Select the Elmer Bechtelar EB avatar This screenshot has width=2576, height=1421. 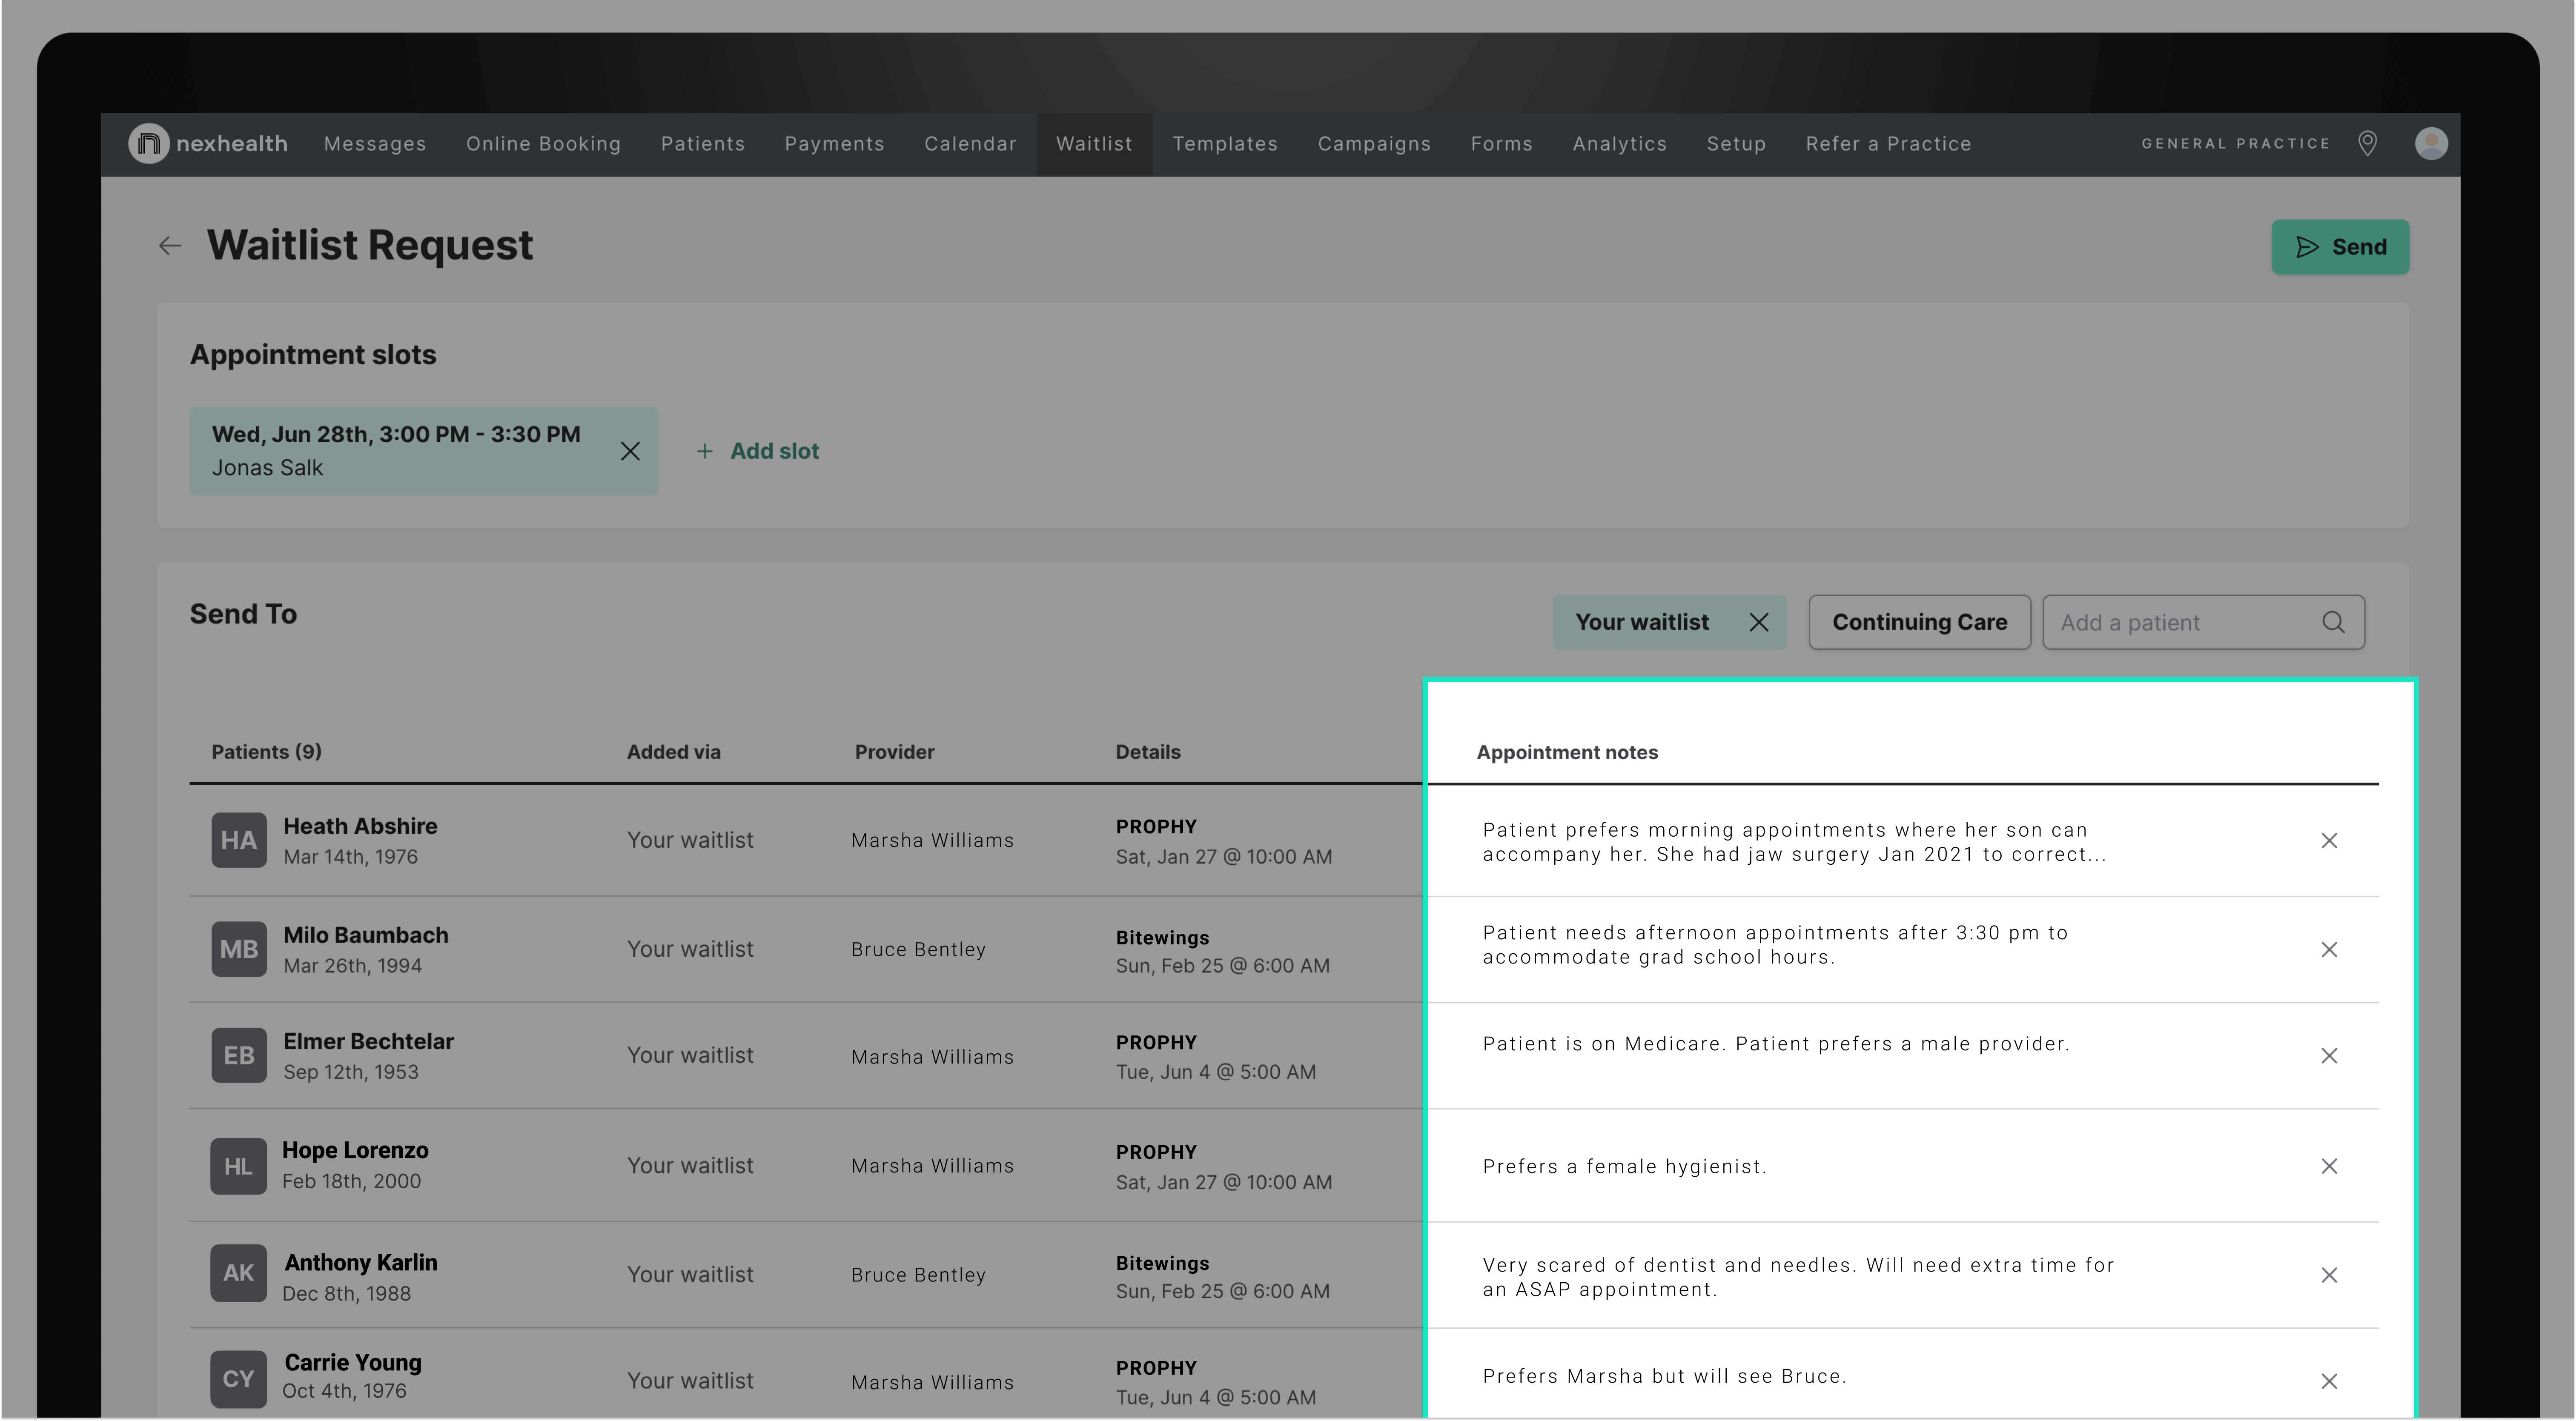pyautogui.click(x=239, y=1056)
